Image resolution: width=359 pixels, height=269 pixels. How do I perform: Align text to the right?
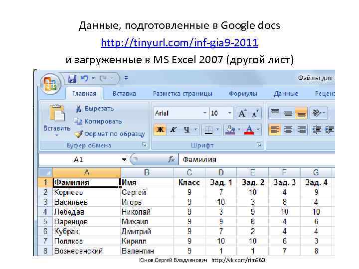tap(301, 130)
